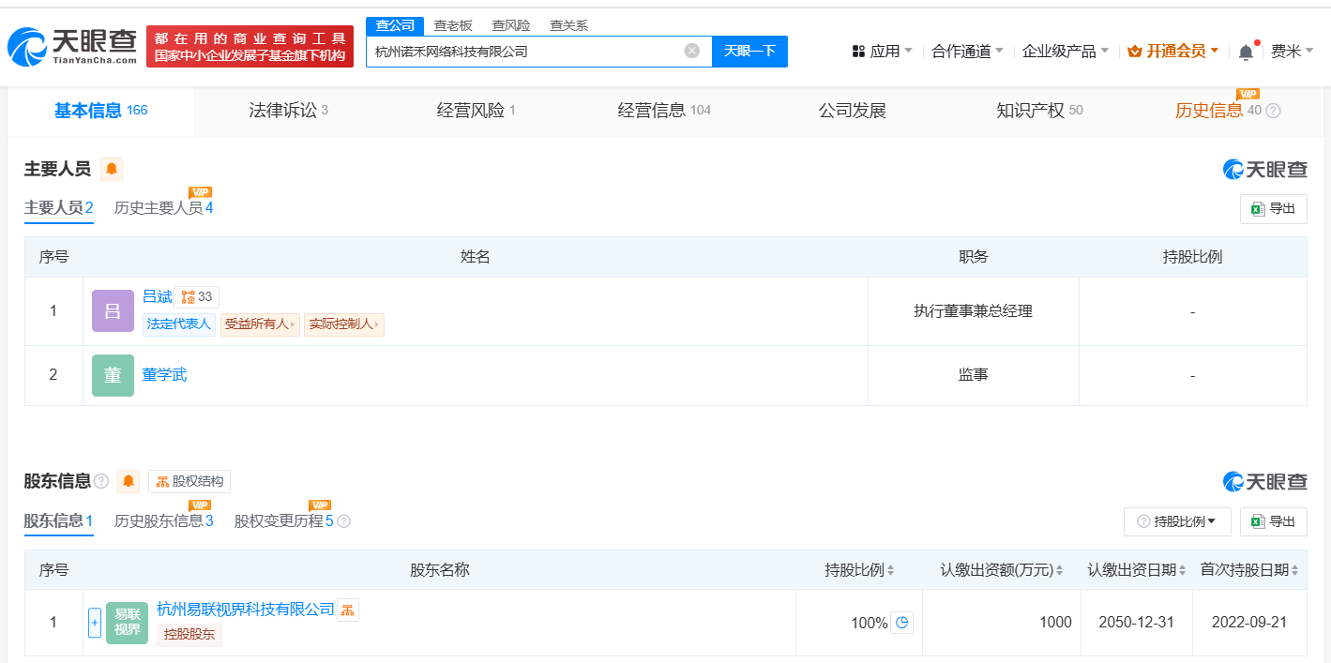Select the 知识产权 tab
The height and width of the screenshot is (663, 1331).
point(1038,111)
